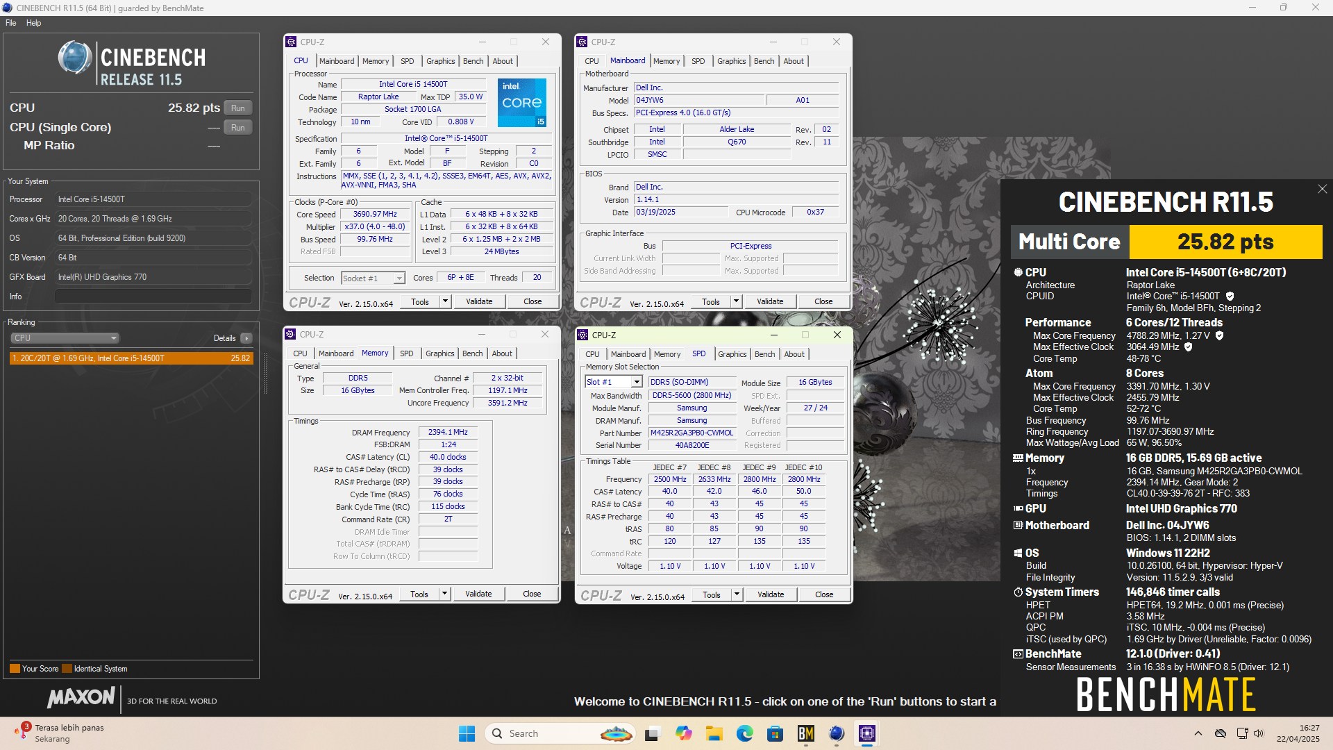Screen dimensions: 1333x750
Task: Click title bar icon of the Mainboard window of CPU-Z
Action: coord(582,42)
